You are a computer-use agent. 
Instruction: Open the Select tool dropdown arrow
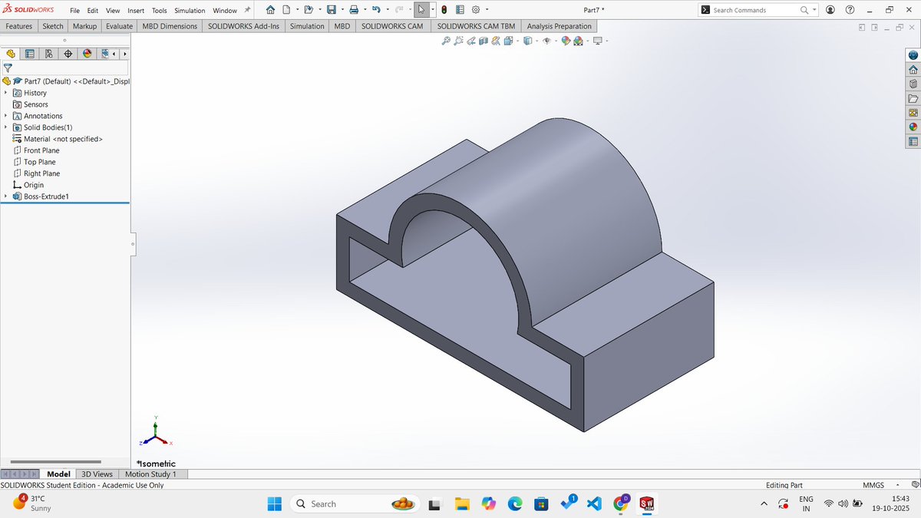(x=433, y=10)
